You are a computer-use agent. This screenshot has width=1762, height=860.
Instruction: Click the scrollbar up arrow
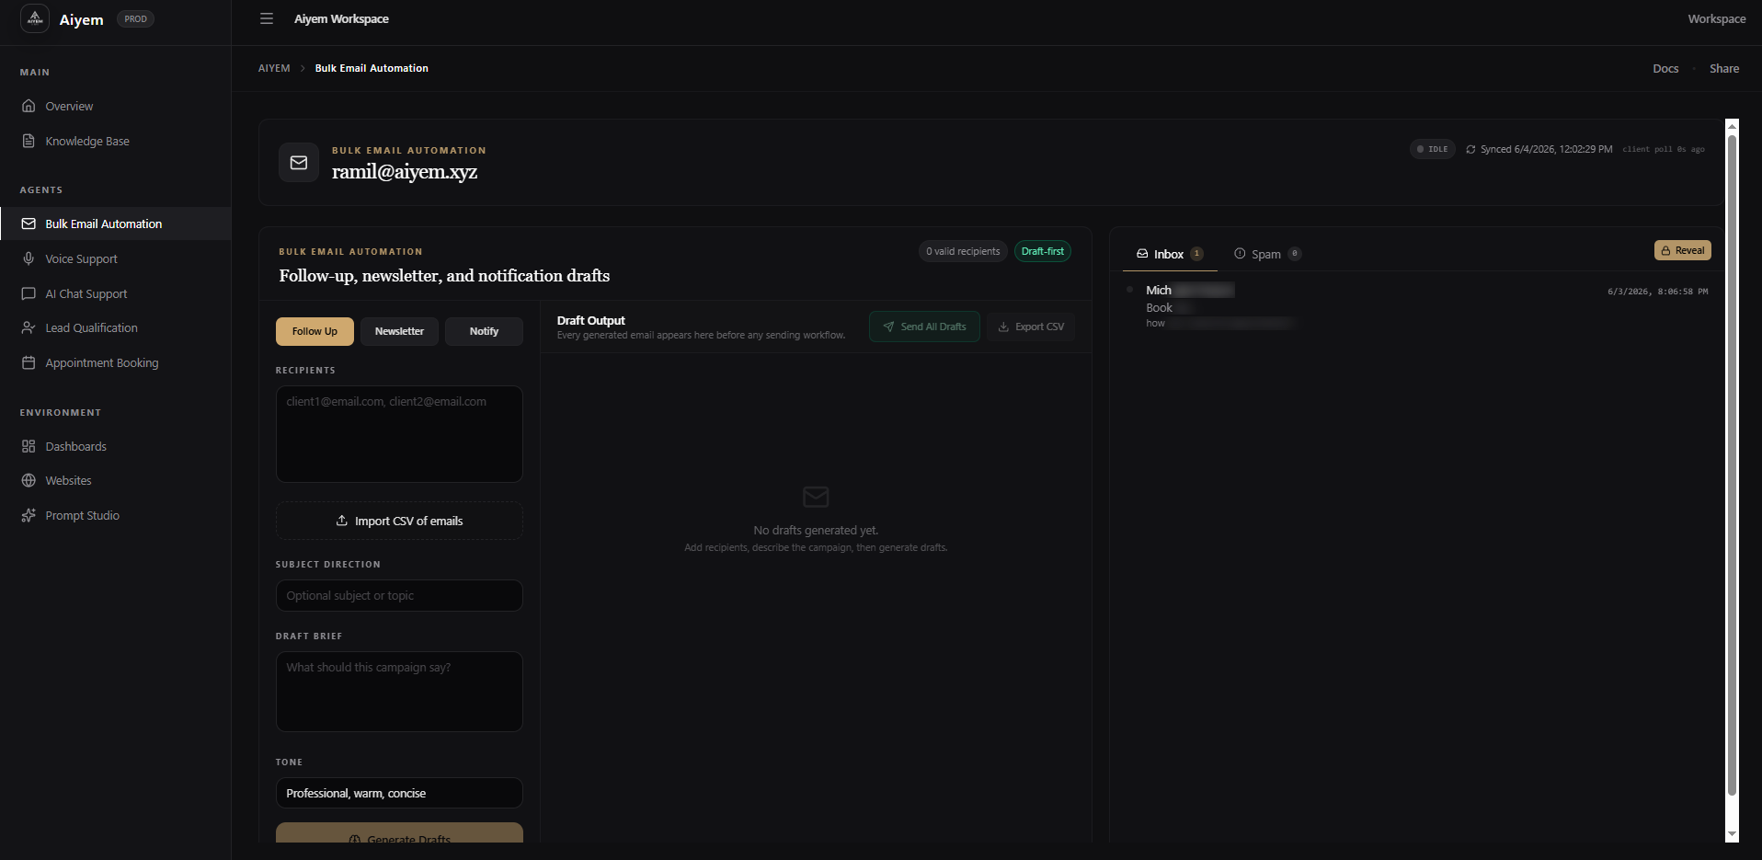1732,126
